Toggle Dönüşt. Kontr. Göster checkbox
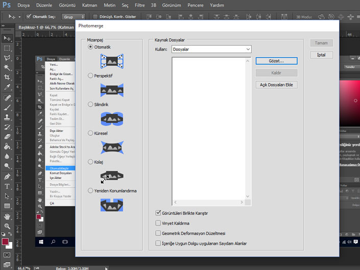 [x=95, y=16]
